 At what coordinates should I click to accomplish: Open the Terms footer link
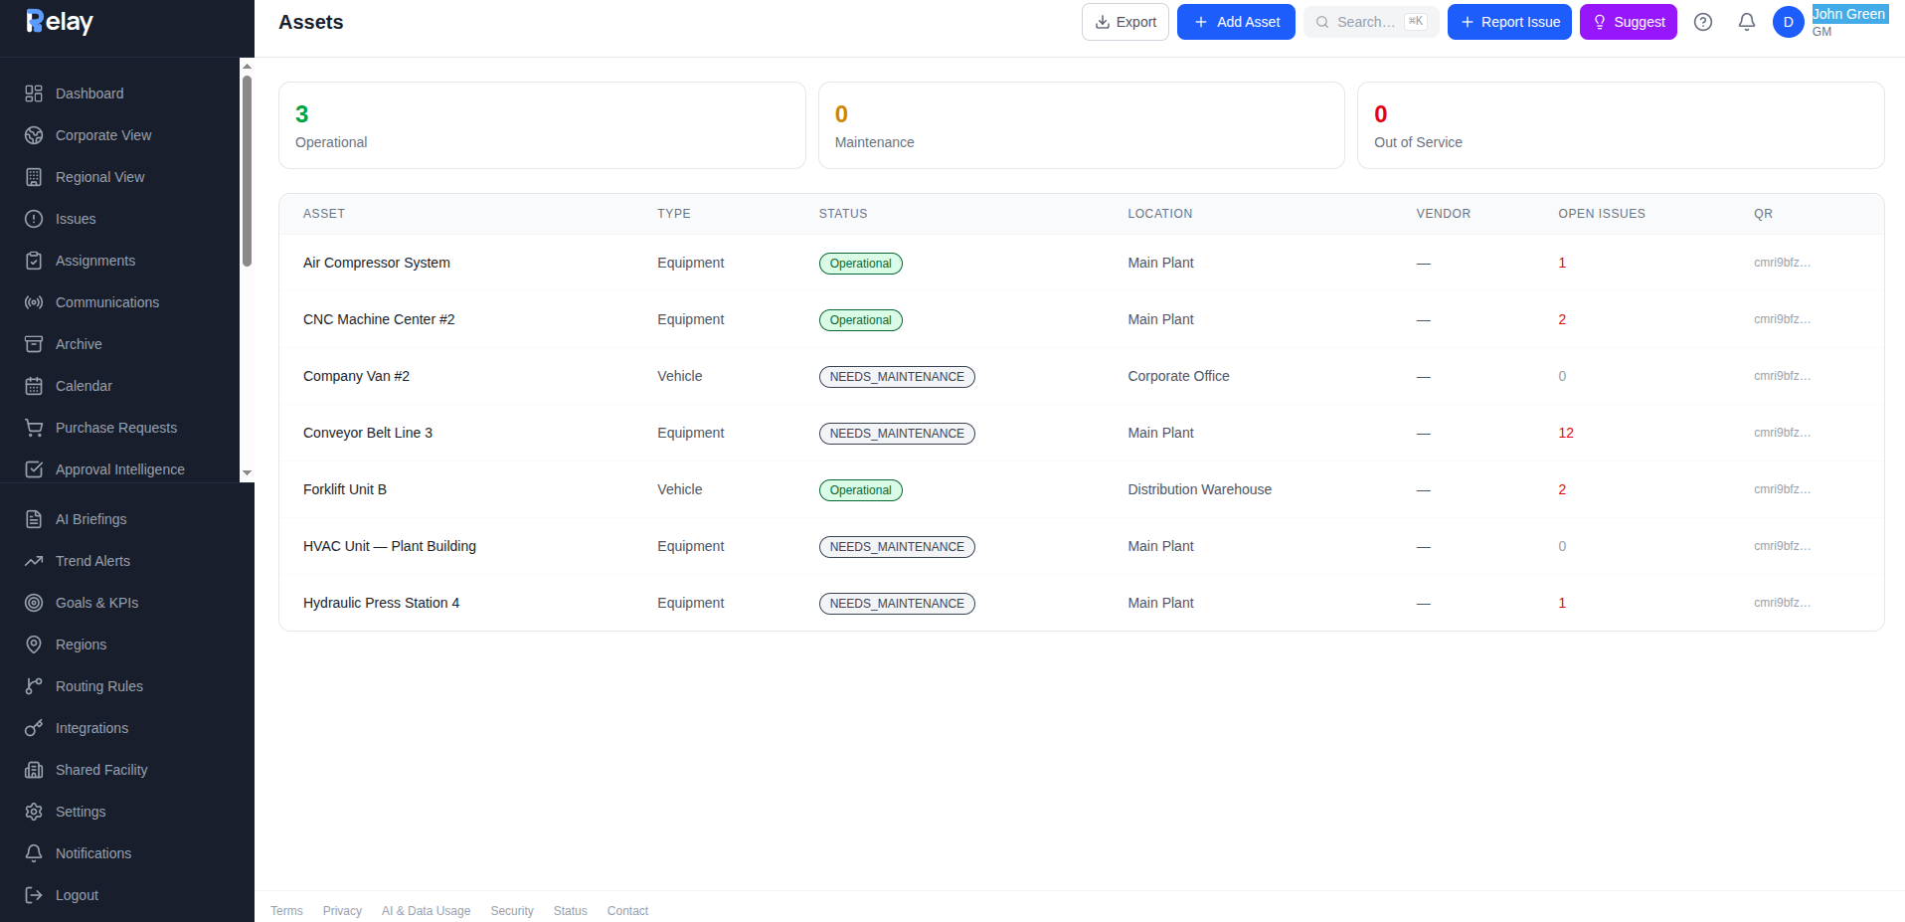[286, 911]
